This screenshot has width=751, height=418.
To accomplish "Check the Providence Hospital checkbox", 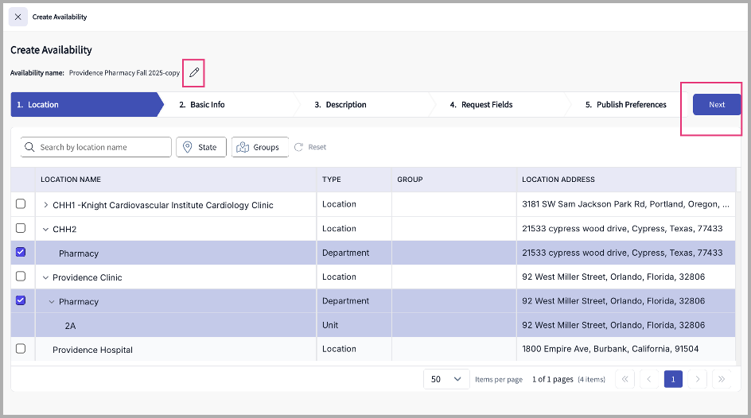I will click(x=21, y=349).
